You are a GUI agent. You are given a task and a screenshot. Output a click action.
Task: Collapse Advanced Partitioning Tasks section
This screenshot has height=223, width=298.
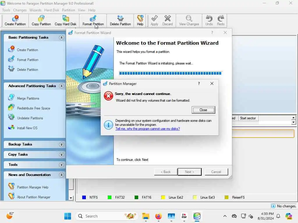pos(61,86)
